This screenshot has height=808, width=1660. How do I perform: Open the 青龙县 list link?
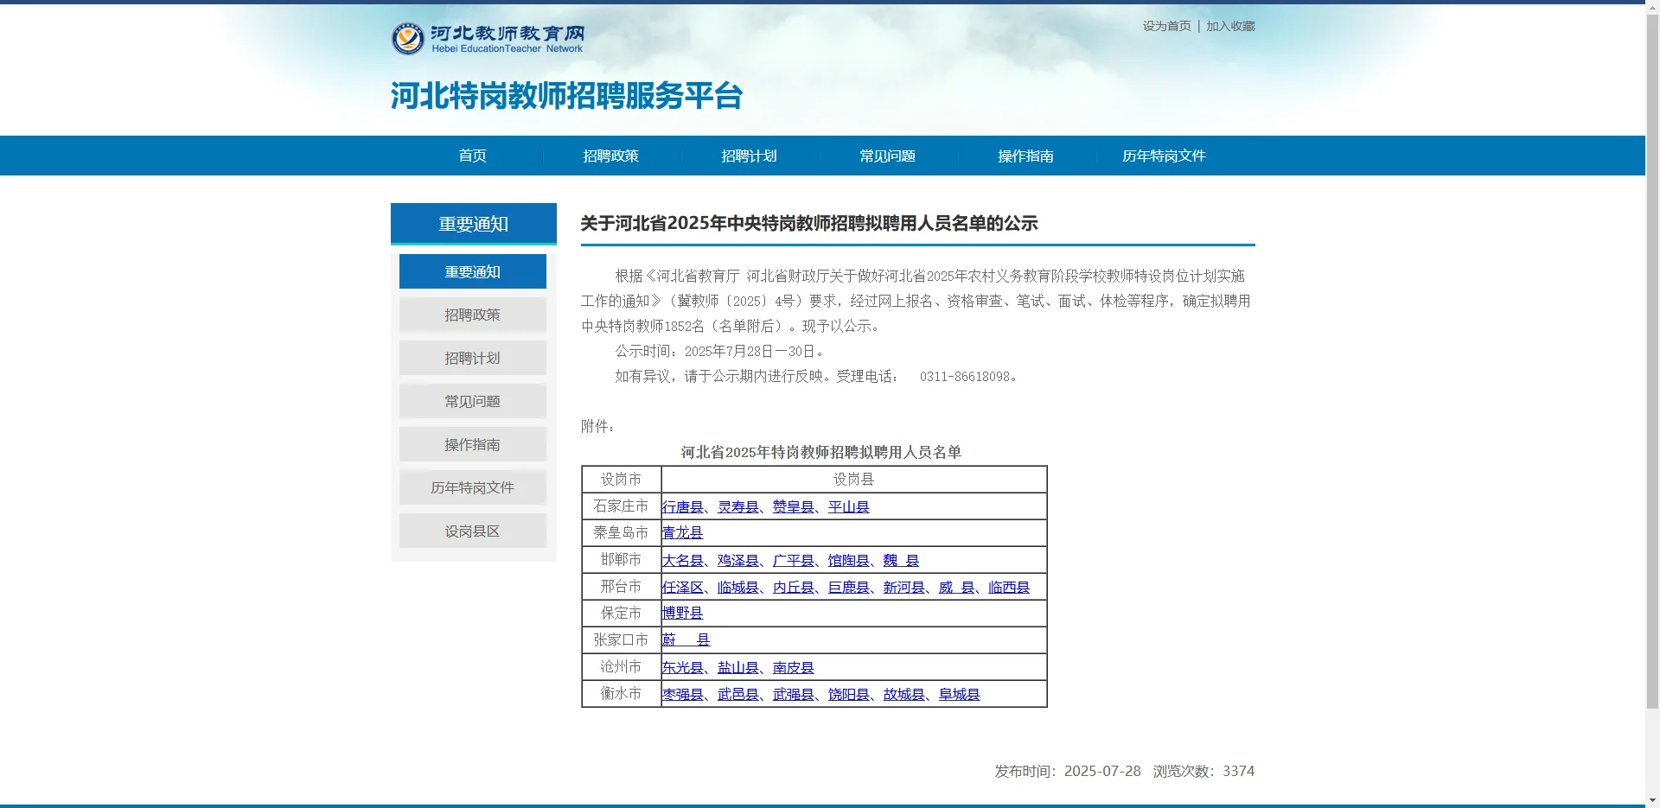pyautogui.click(x=683, y=533)
